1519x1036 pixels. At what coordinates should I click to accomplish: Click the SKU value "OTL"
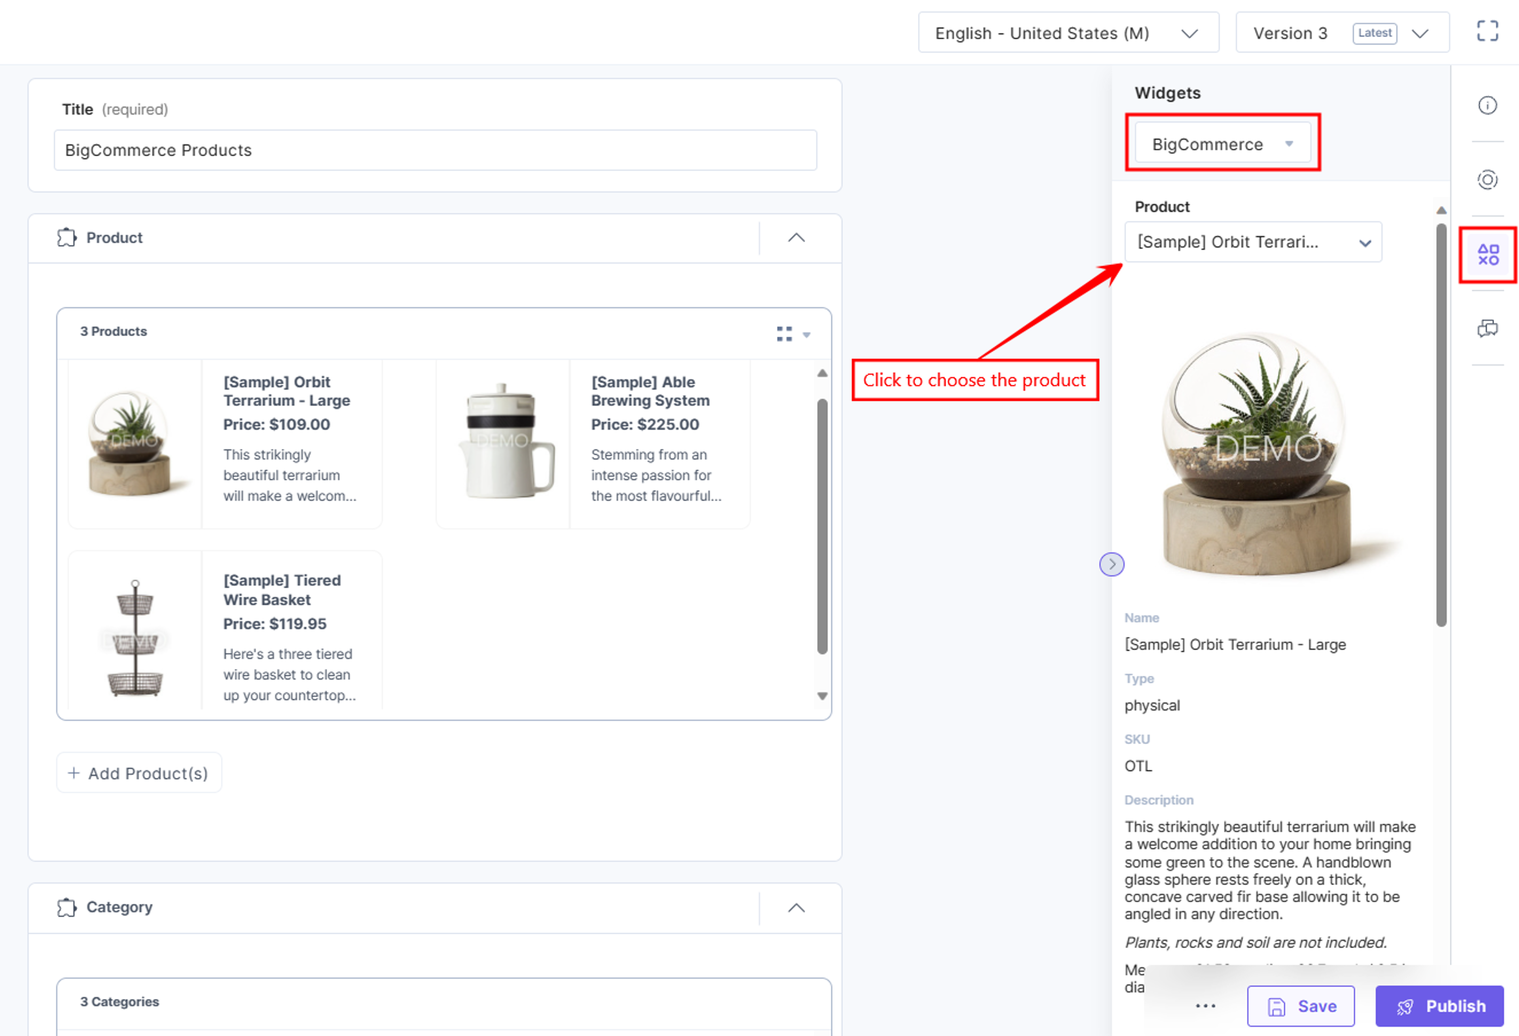pyautogui.click(x=1138, y=766)
